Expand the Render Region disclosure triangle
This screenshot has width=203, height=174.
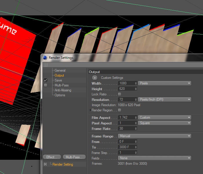click(90, 110)
